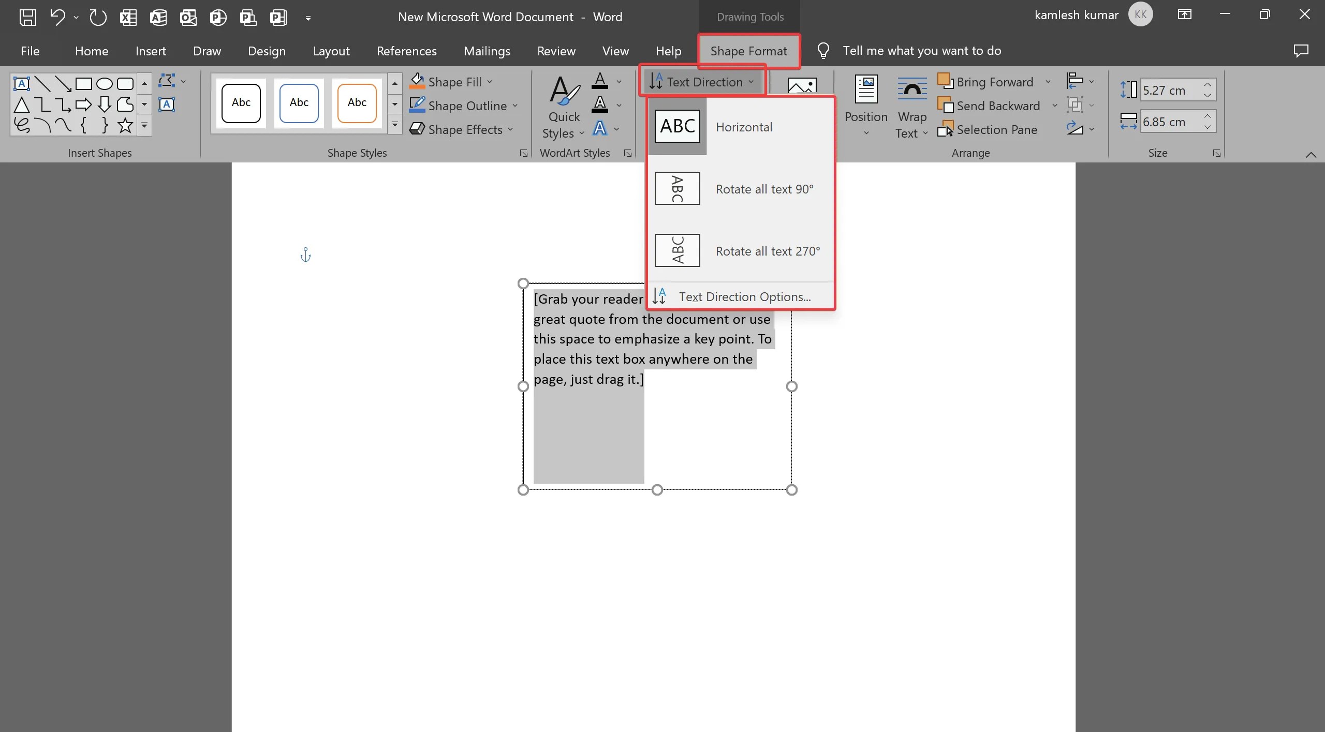Open the Quick Styles gallery

coord(563,109)
